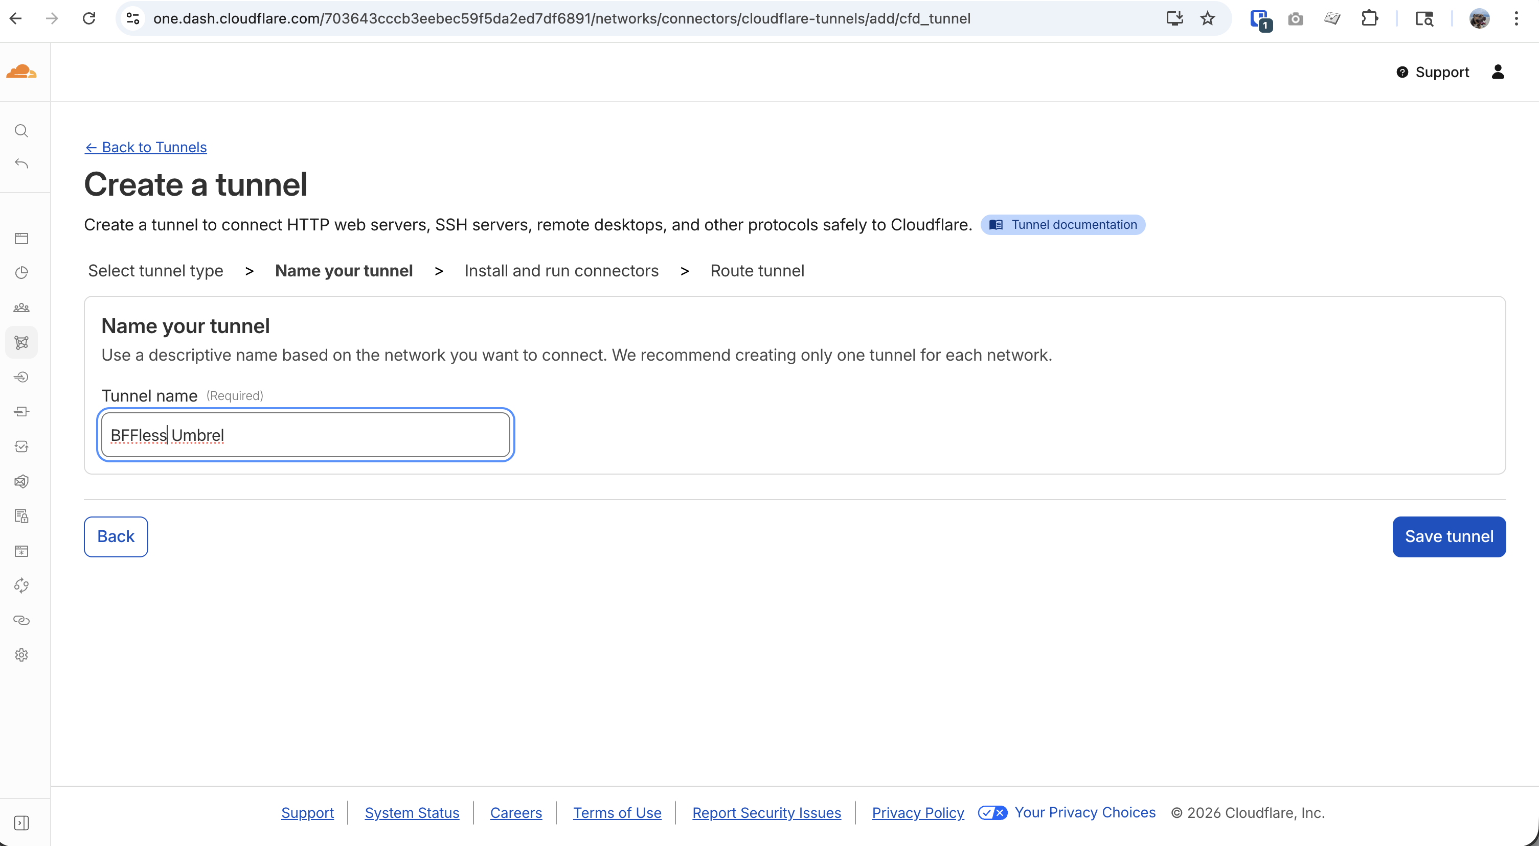Image resolution: width=1539 pixels, height=846 pixels.
Task: Open the Tunnel documentation badge
Action: [x=1063, y=224]
